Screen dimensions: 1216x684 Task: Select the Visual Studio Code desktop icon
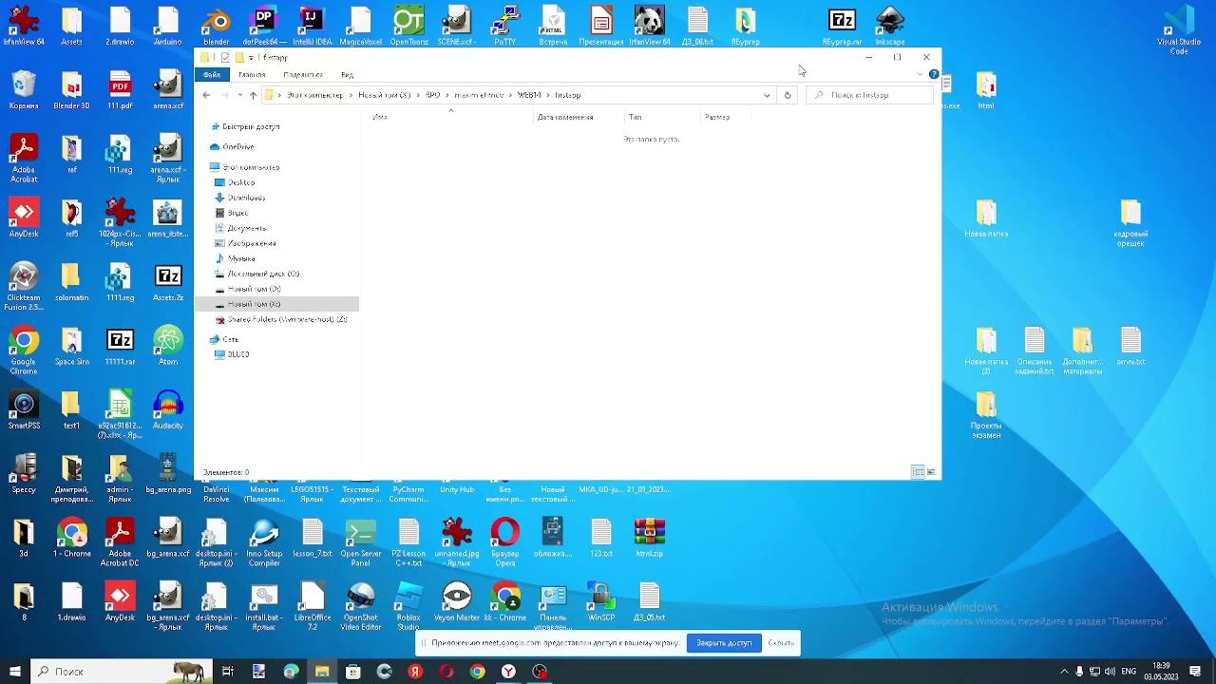pyautogui.click(x=1179, y=30)
